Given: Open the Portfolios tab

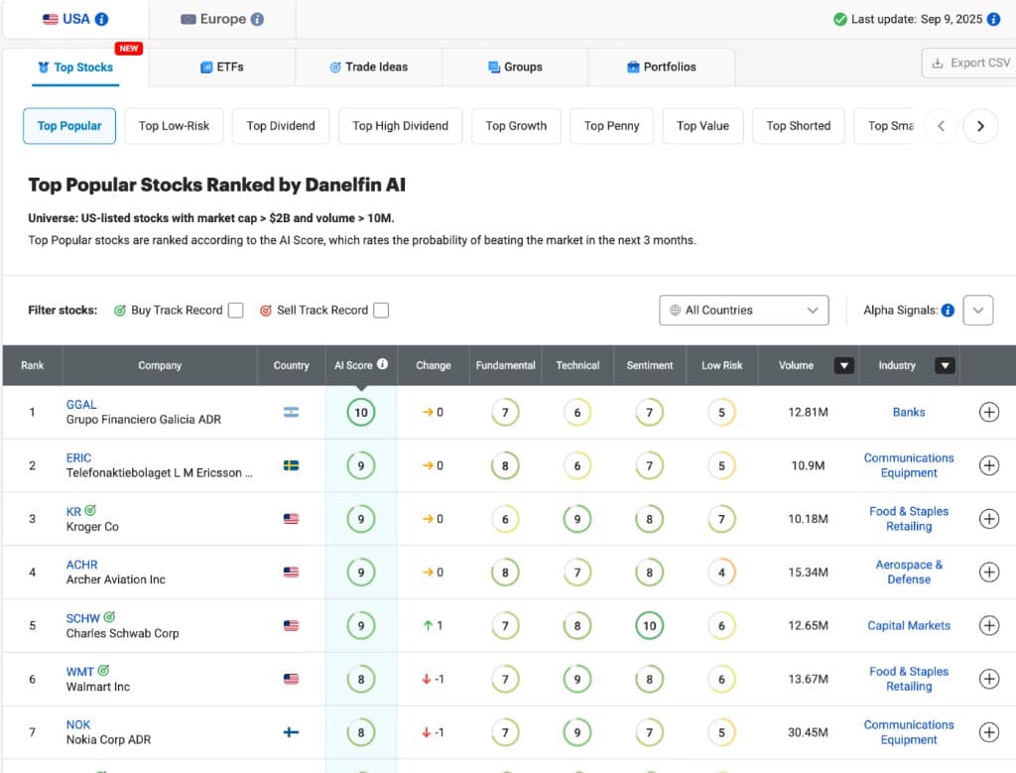Looking at the screenshot, I should (x=662, y=67).
